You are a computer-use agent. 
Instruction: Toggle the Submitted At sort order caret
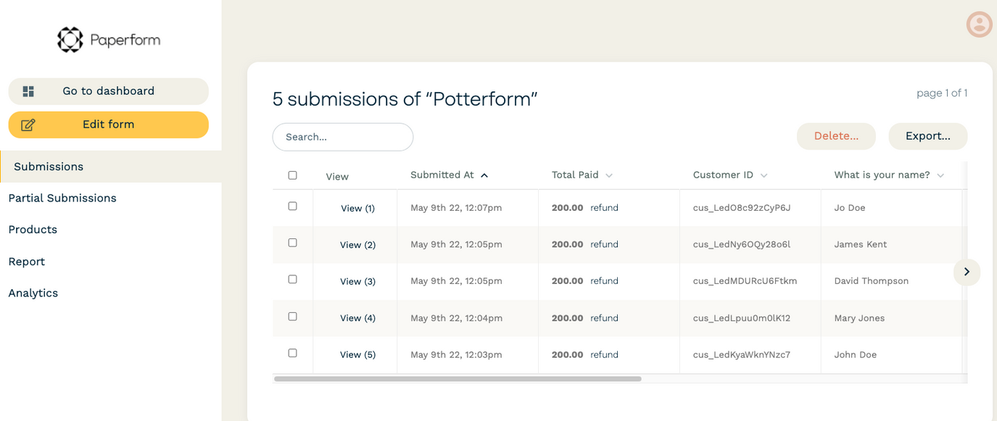(x=484, y=175)
